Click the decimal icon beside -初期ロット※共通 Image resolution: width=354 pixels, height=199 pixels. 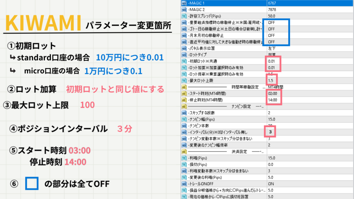184,61
